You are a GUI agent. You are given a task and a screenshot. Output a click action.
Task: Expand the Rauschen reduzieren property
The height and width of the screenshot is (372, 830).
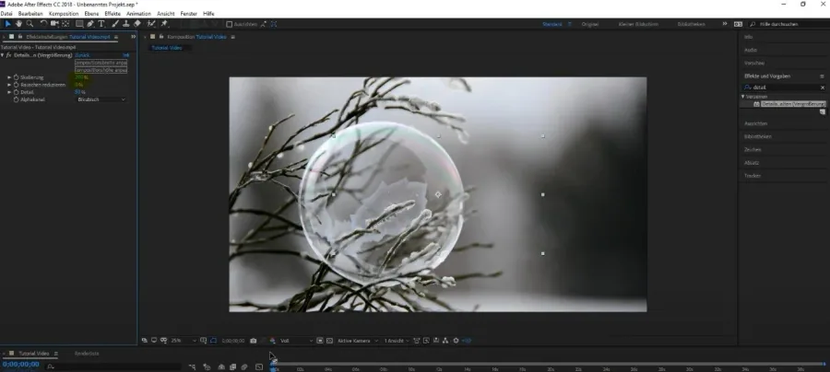9,85
